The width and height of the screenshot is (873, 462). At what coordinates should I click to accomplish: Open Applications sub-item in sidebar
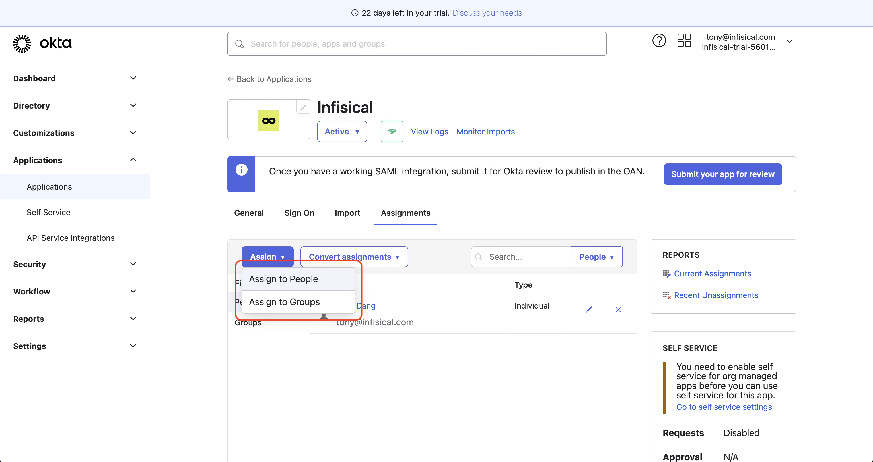(x=75, y=186)
